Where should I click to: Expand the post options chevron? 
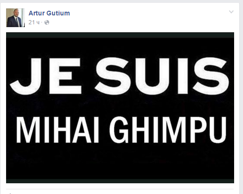231,12
